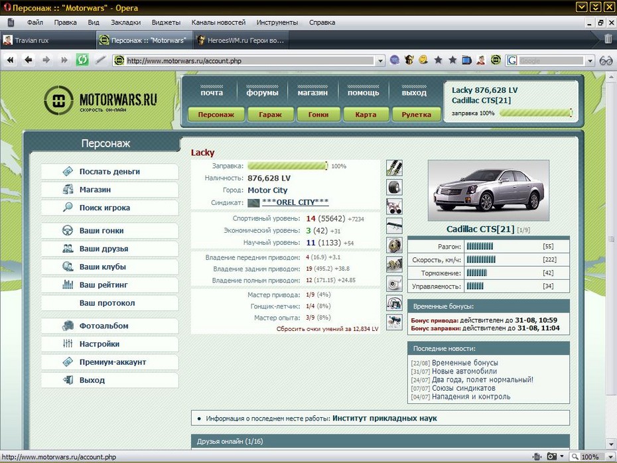617x463 pixels.
Task: Click the browser forward arrow
Action: pos(46,60)
